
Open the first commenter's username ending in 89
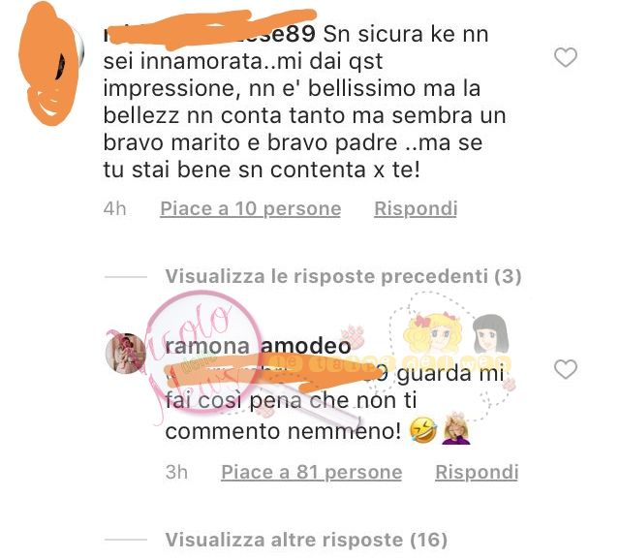[209, 33]
